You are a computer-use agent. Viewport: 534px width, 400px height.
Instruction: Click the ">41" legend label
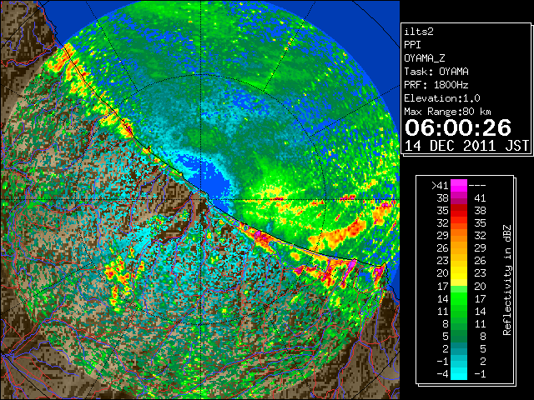pos(440,185)
